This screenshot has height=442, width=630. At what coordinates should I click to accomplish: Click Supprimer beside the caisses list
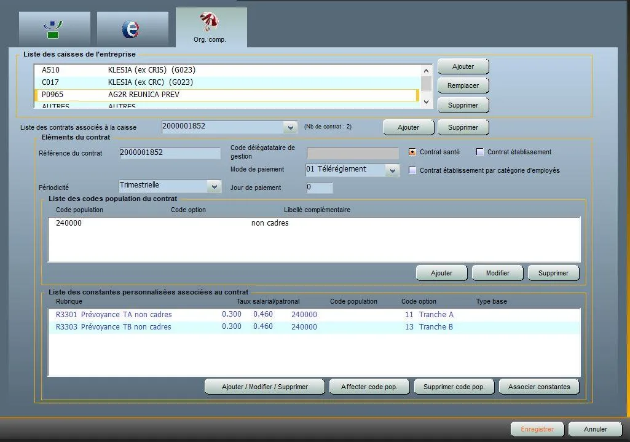tap(463, 105)
